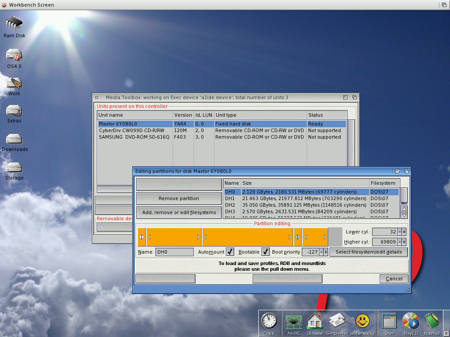
Task: Click the Media Toolbox window close gadget
Action: tap(97, 97)
